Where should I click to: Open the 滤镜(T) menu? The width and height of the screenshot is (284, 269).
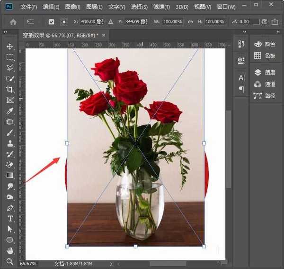[161, 7]
